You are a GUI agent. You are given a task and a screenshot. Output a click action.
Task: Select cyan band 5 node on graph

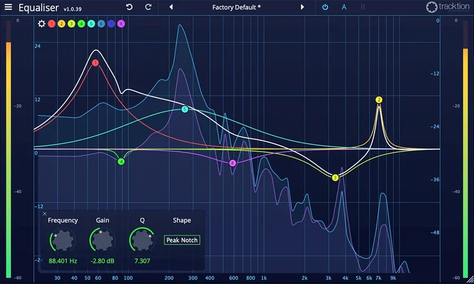[185, 109]
